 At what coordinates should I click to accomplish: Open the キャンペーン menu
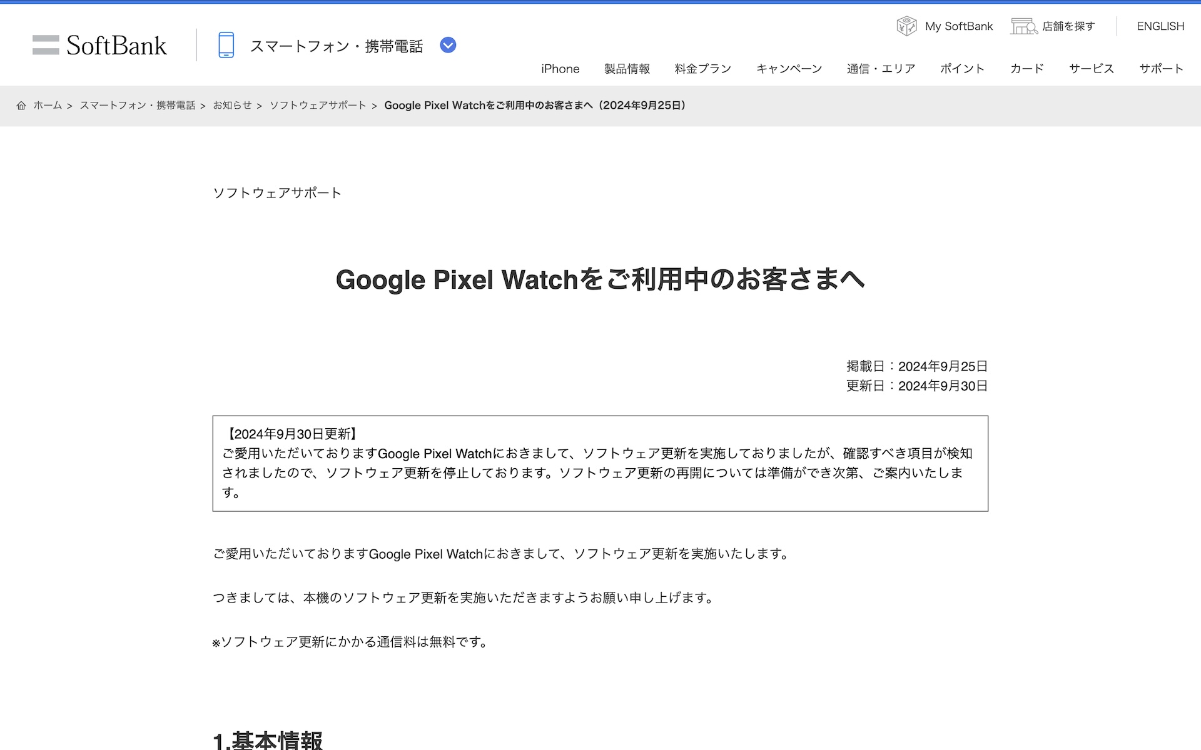(789, 69)
